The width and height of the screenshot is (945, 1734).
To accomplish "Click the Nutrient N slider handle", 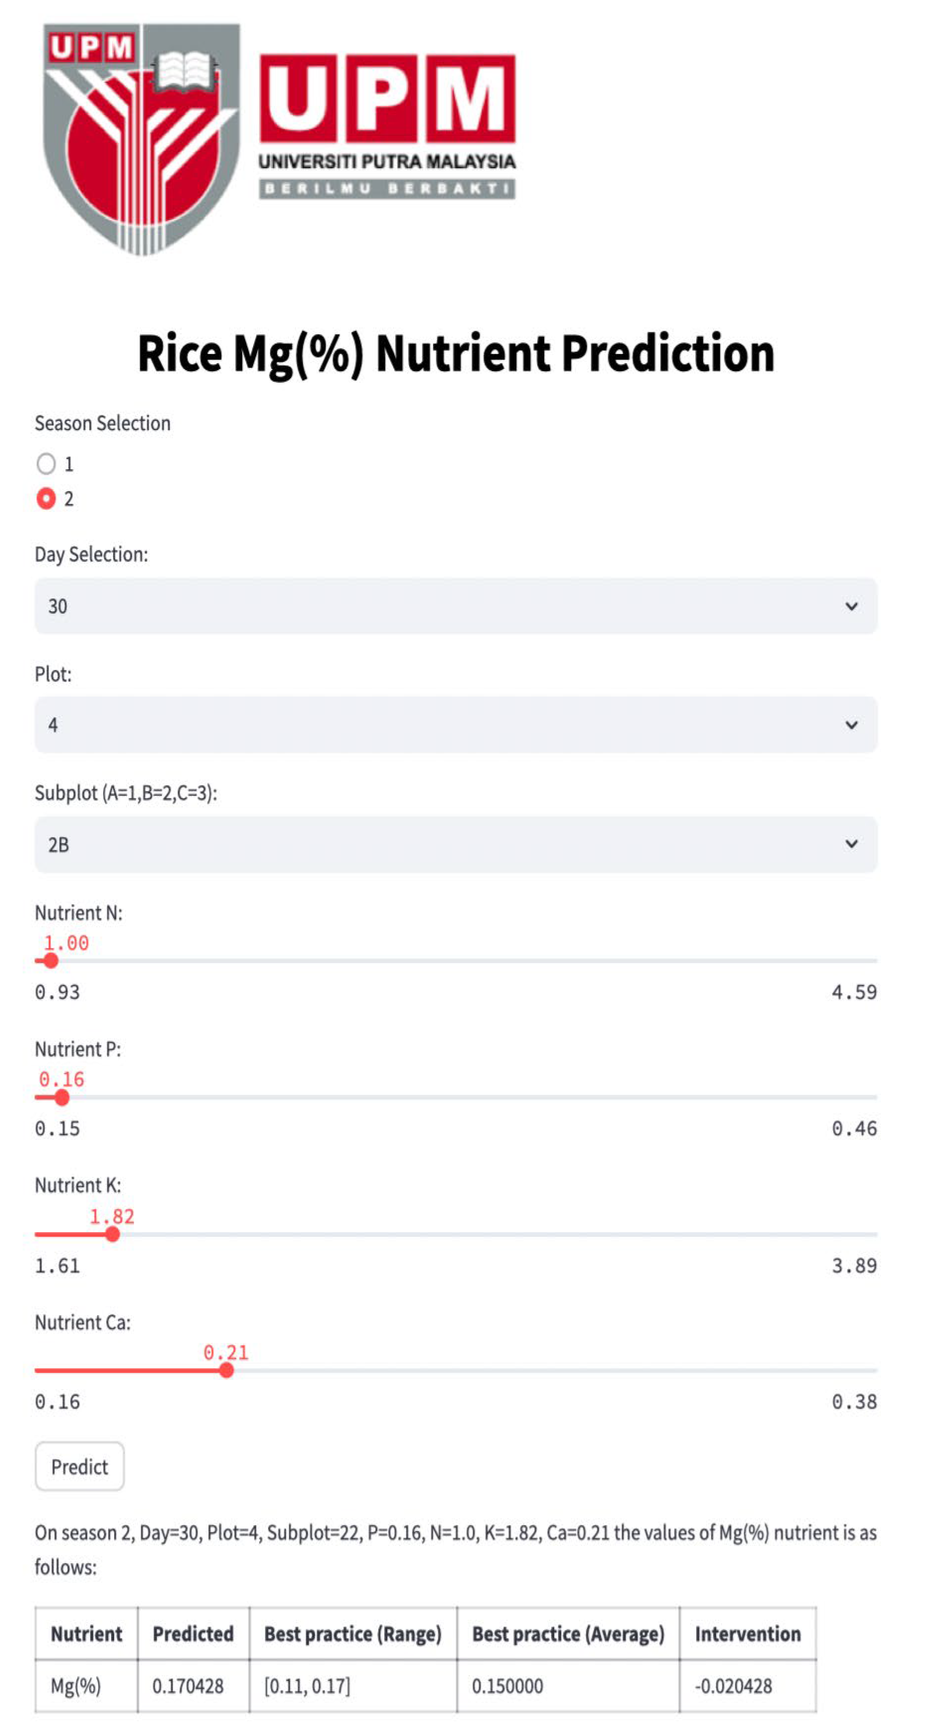I will pyautogui.click(x=50, y=961).
